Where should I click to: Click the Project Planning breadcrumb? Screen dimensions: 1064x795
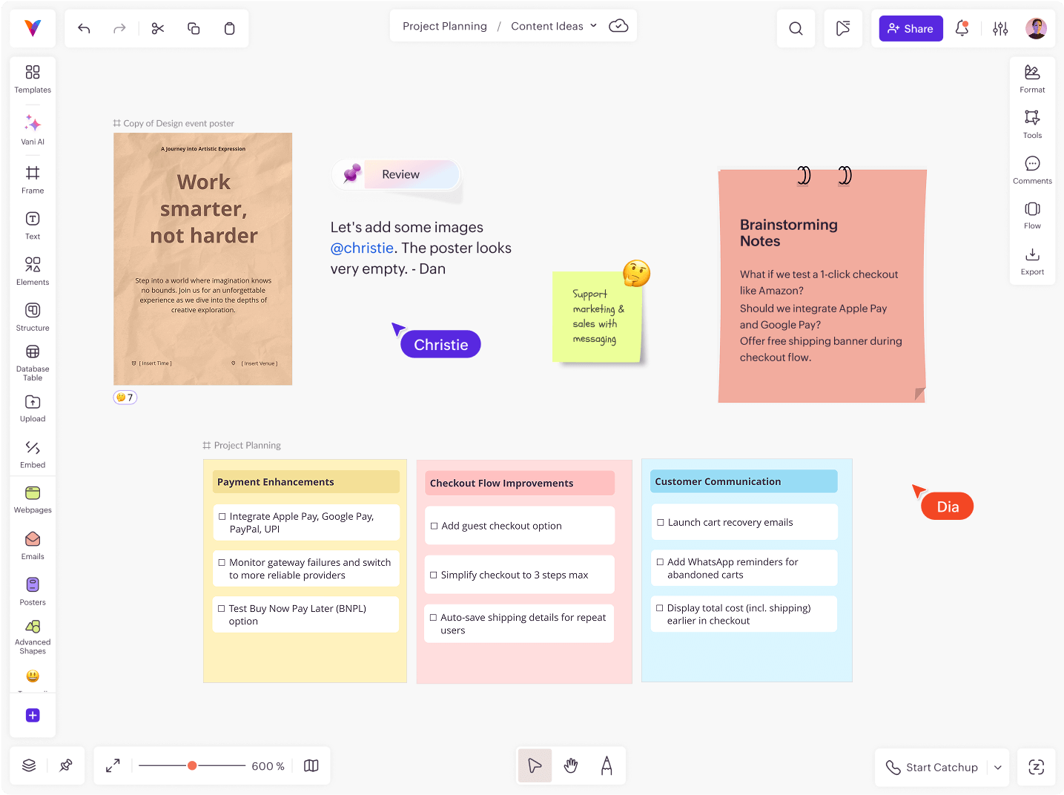point(443,25)
